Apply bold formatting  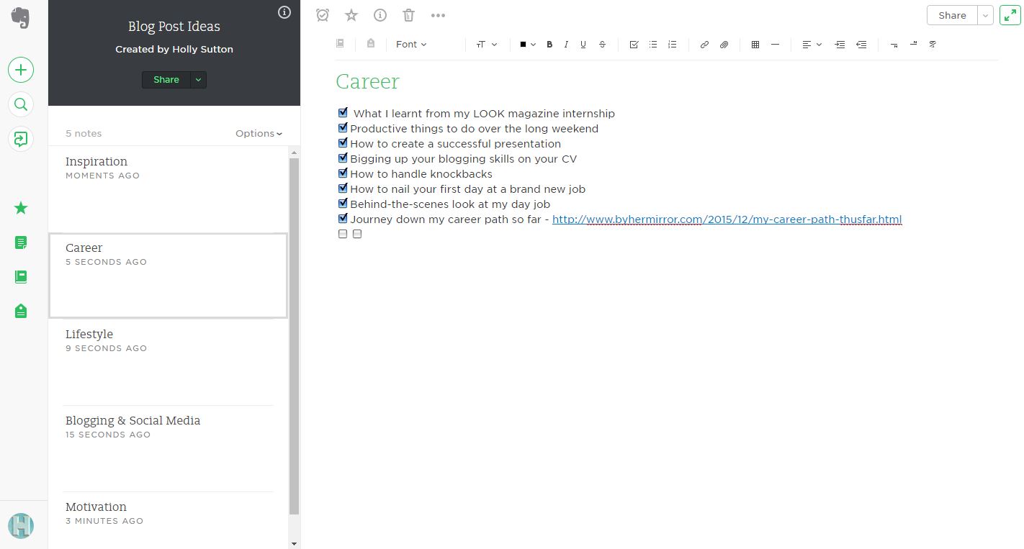[549, 45]
